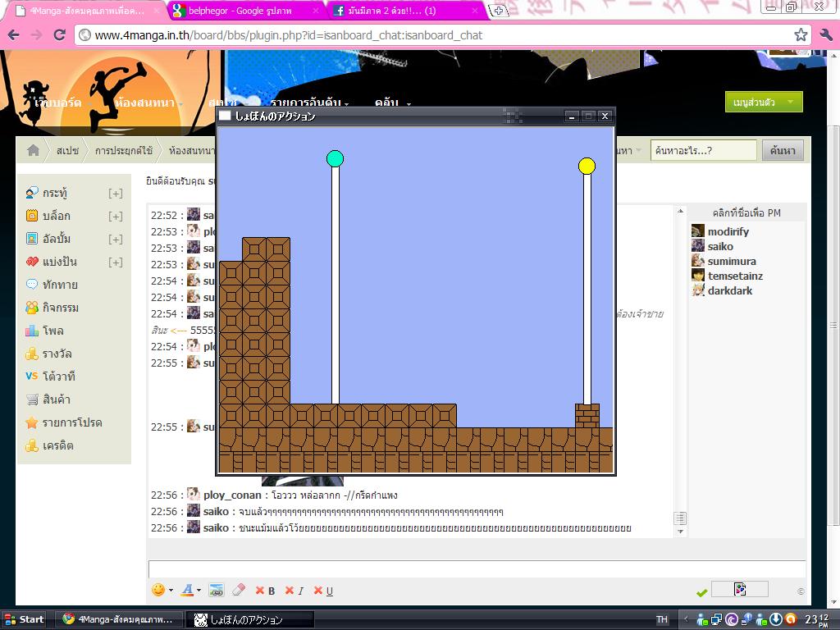Click ploy_conan name at 22:56 message
This screenshot has height=630, width=840.
[x=232, y=495]
